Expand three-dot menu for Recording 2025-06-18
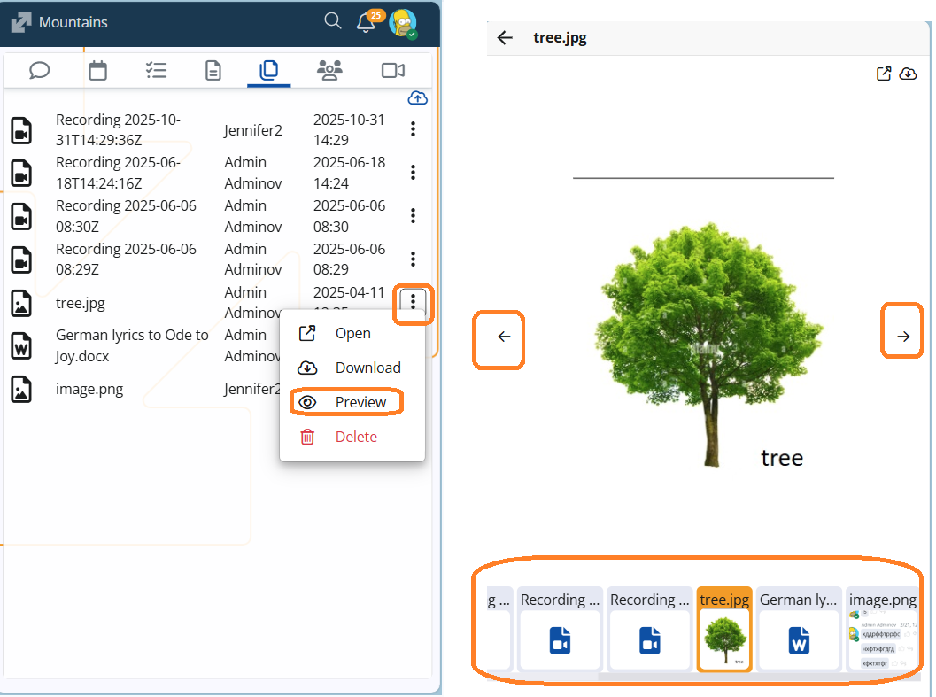Viewport: 936px width, 697px height. 413,173
